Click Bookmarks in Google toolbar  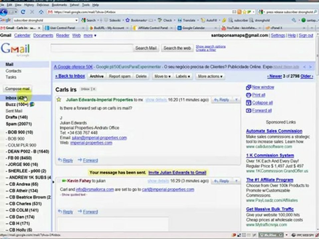pos(137,20)
